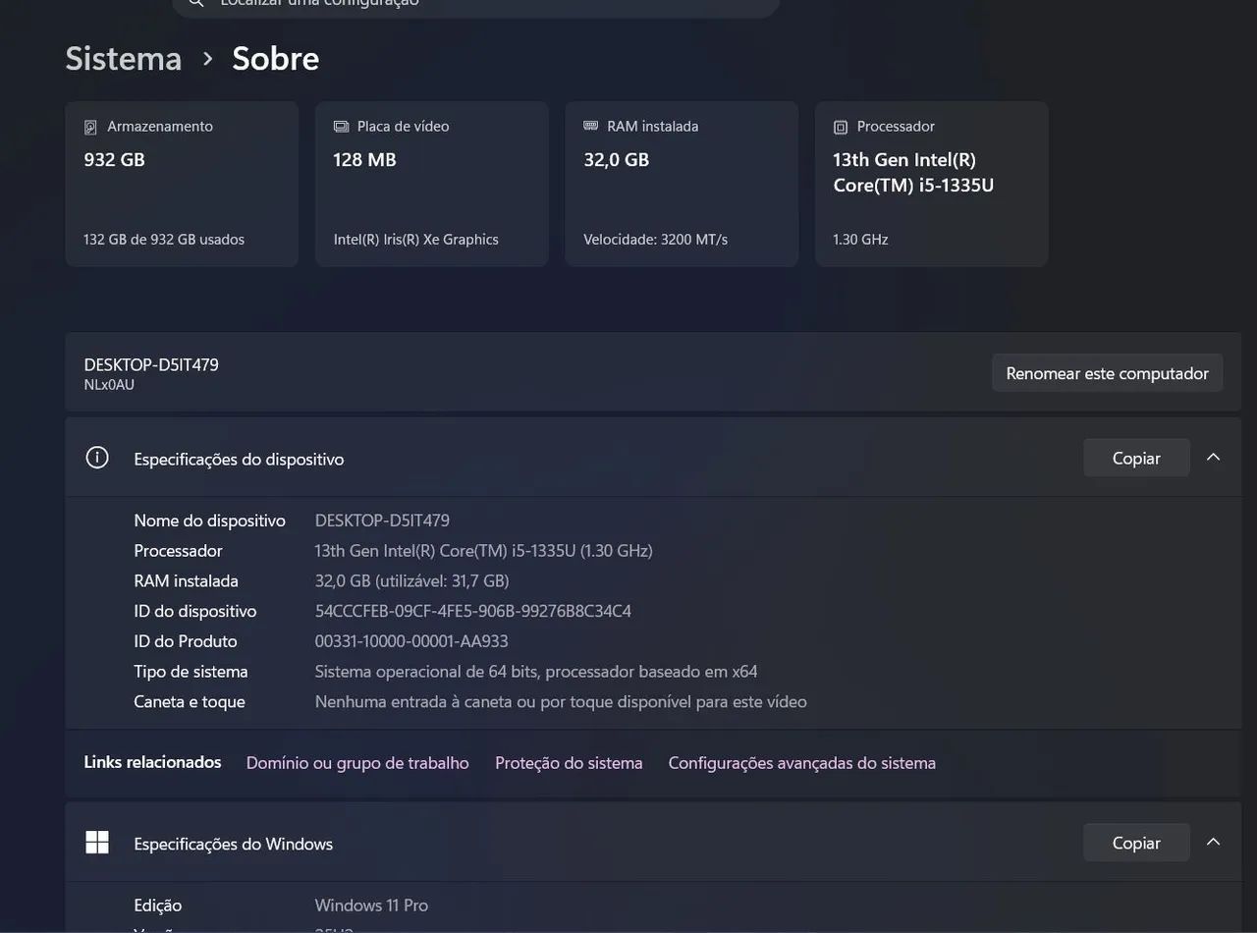
Task: Click Intel(R) Iris(R) Xe Graphics text
Action: click(x=416, y=240)
